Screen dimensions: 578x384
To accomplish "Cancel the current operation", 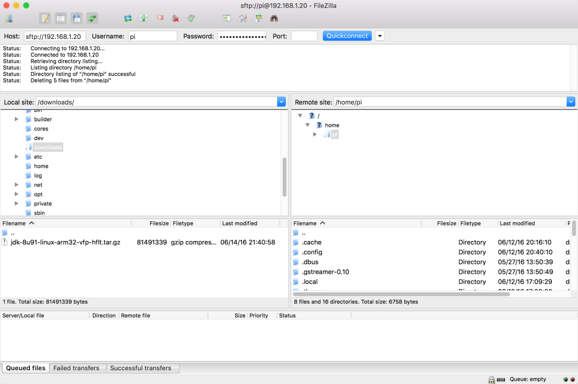I will click(x=160, y=18).
